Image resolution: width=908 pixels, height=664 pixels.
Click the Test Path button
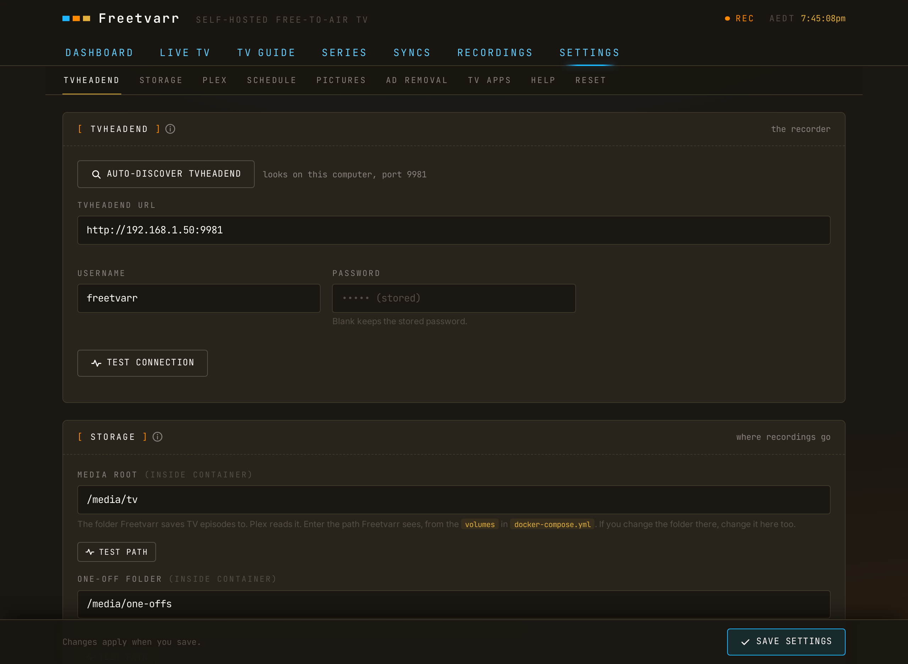coord(117,552)
